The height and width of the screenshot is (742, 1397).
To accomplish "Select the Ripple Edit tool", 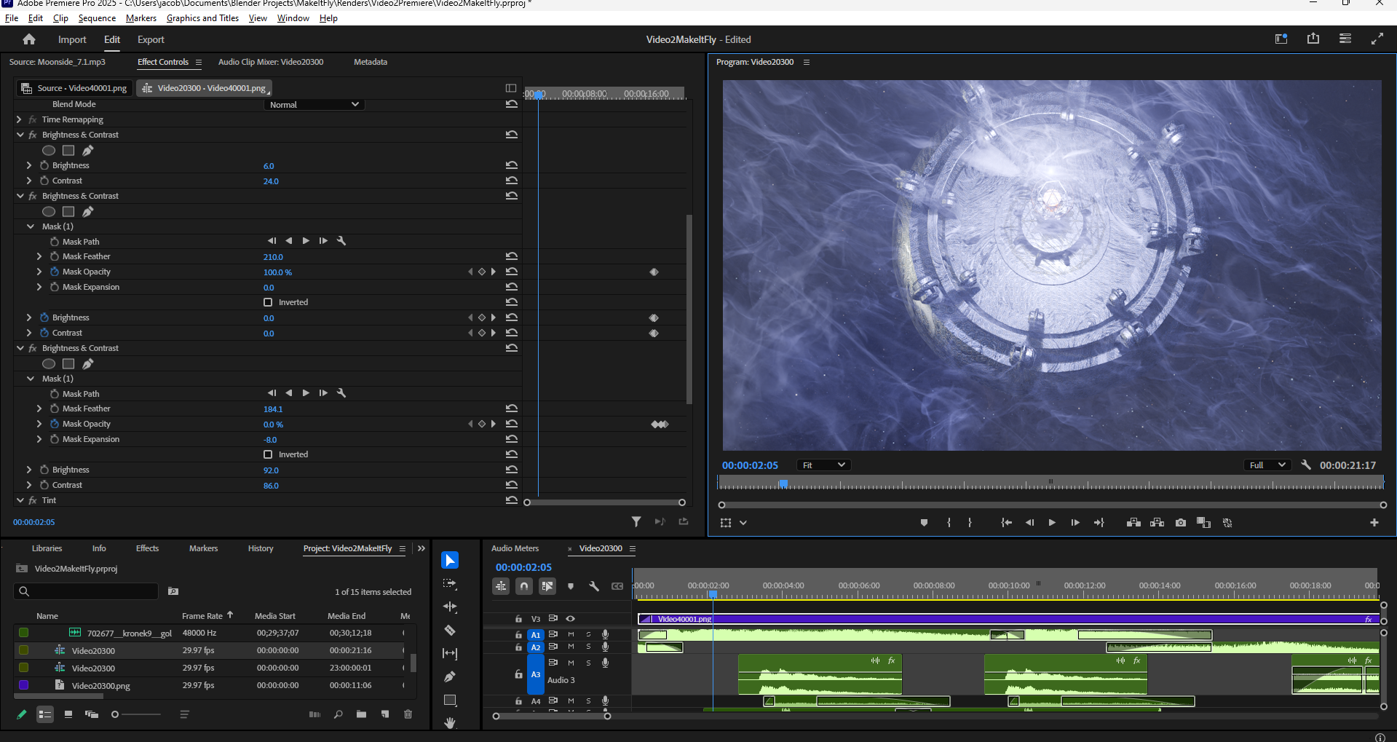I will [450, 607].
